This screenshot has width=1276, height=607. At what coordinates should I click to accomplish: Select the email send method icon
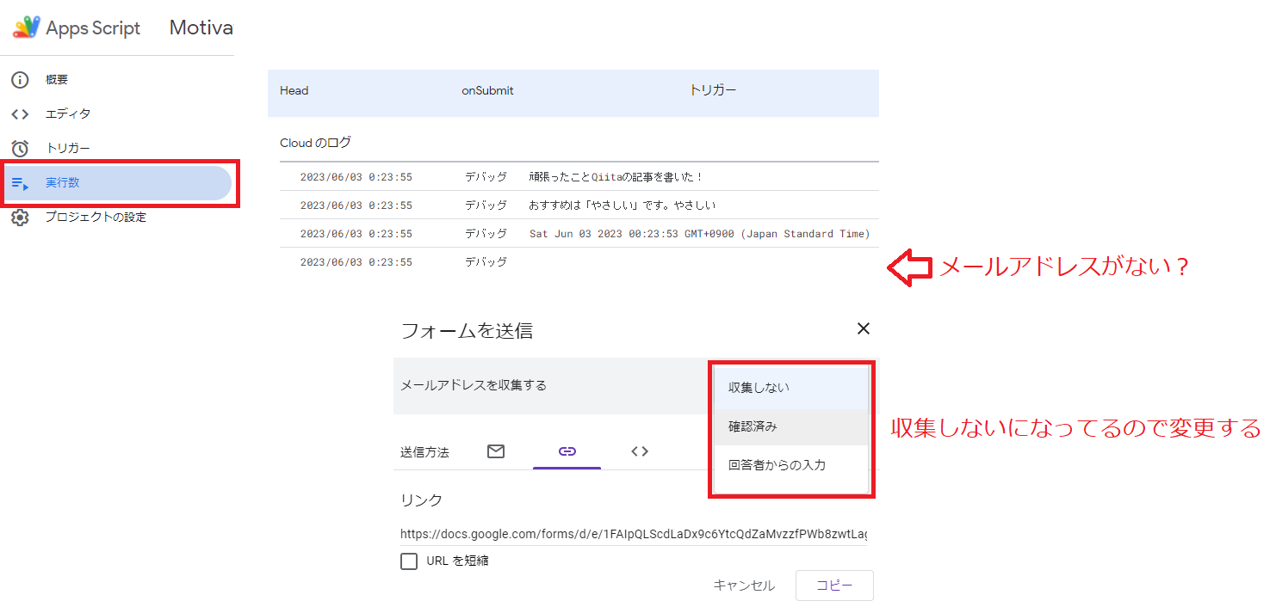(496, 451)
